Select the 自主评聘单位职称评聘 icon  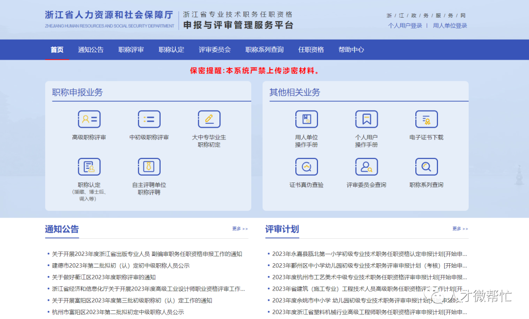point(149,166)
